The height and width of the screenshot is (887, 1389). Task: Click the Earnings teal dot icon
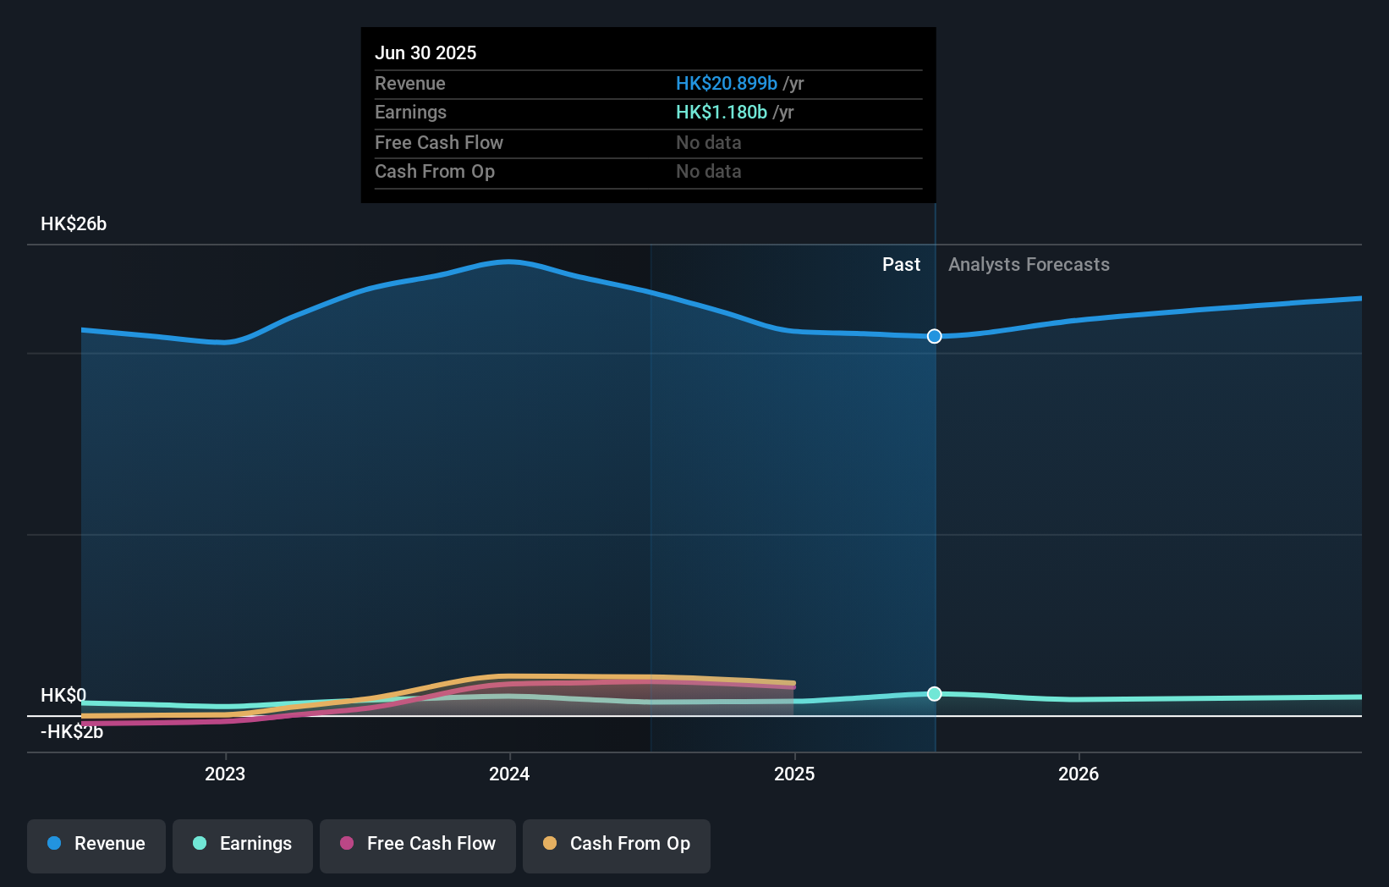tap(199, 844)
